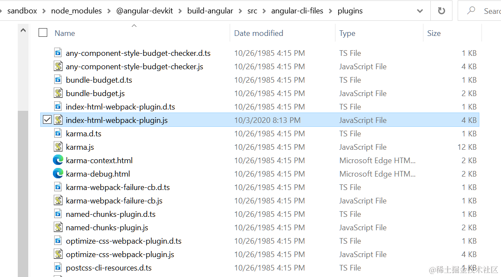Click the Edge icon of karma-debug.html

[58, 173]
